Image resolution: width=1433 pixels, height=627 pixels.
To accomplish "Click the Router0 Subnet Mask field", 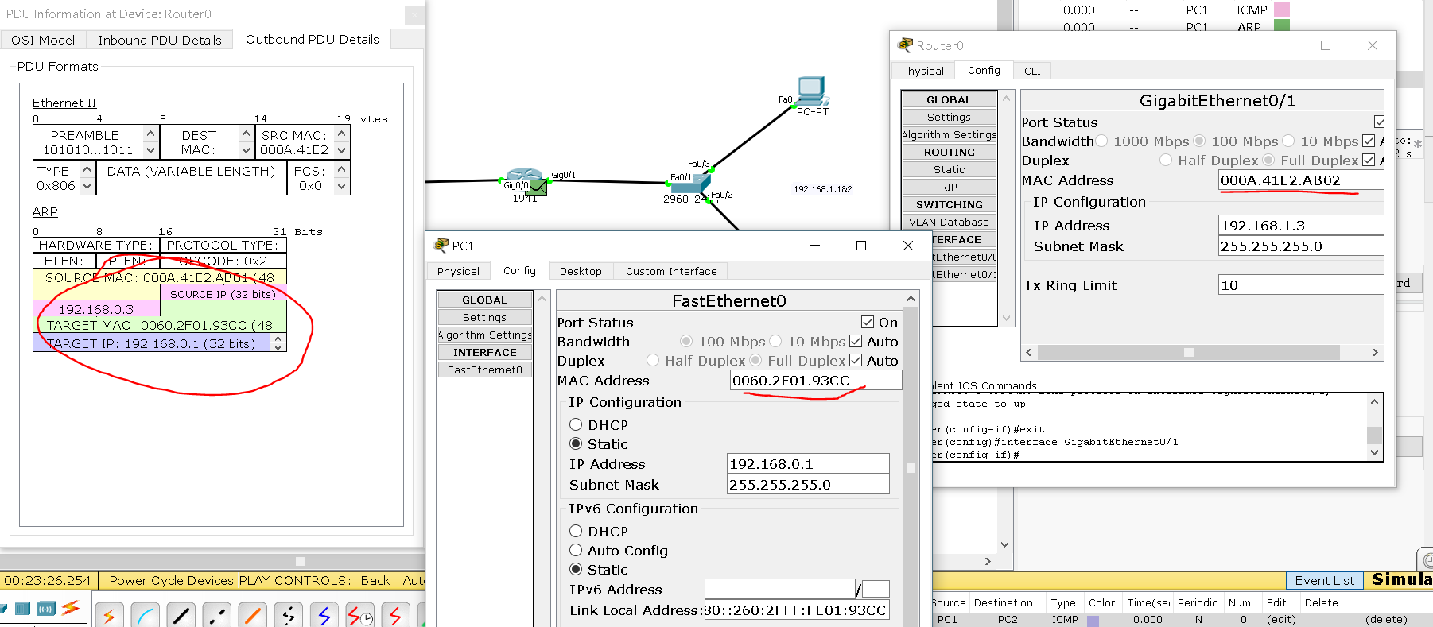I will pos(1301,246).
